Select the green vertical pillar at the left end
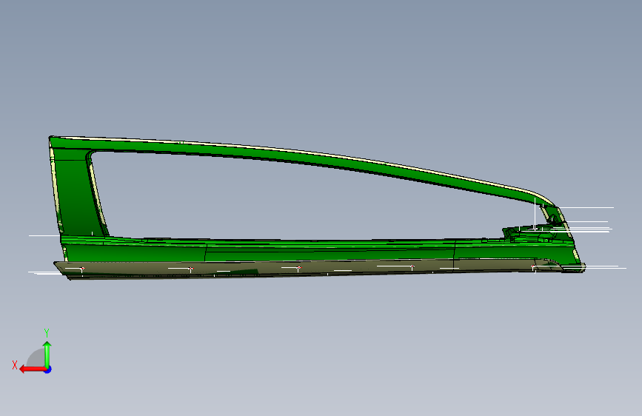This screenshot has height=416, width=642. click(76, 192)
